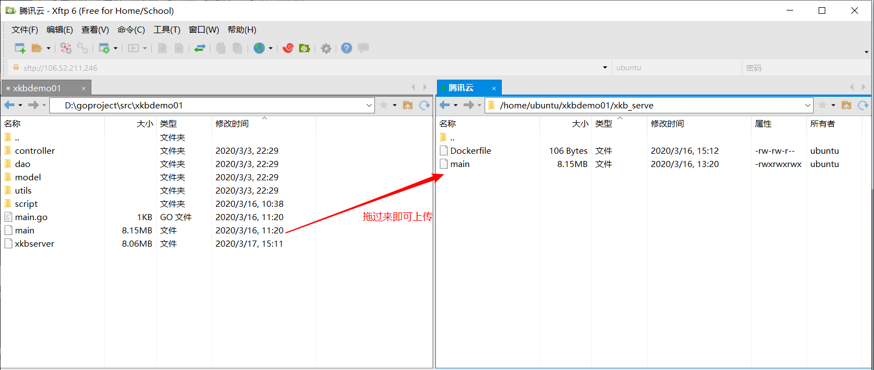Click the remote pane home folder icon
This screenshot has height=370, width=874.
click(x=846, y=105)
